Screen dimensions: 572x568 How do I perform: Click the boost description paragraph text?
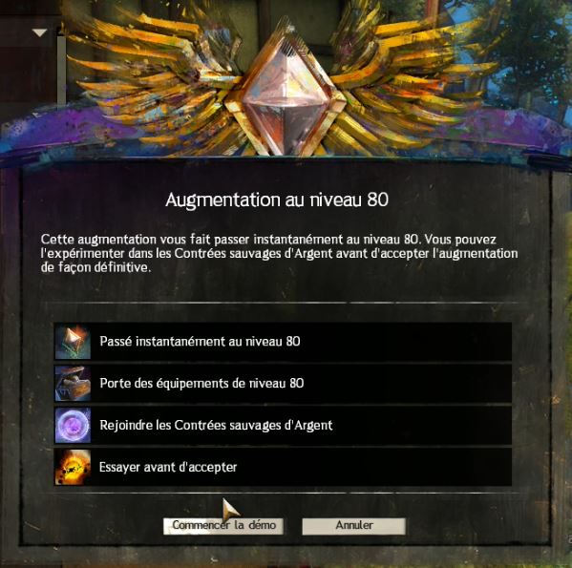click(279, 253)
